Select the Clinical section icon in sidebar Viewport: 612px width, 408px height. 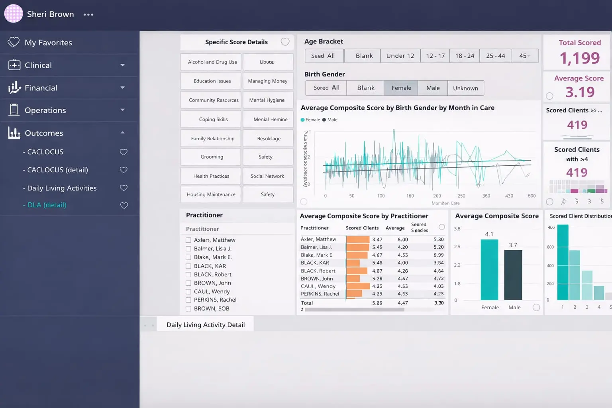coord(14,65)
